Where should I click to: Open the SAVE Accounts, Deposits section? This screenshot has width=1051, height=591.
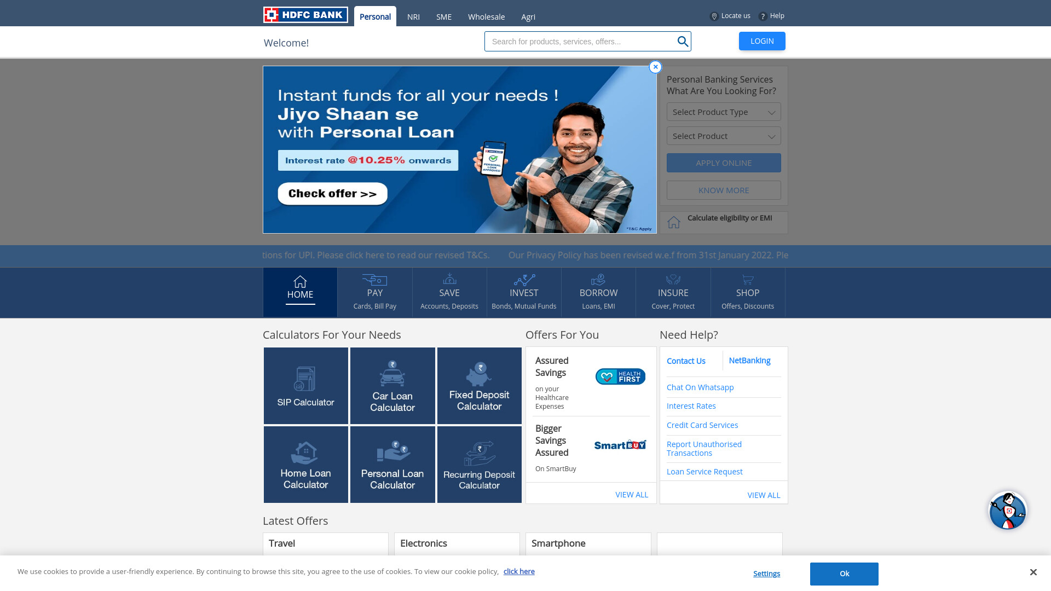449,293
